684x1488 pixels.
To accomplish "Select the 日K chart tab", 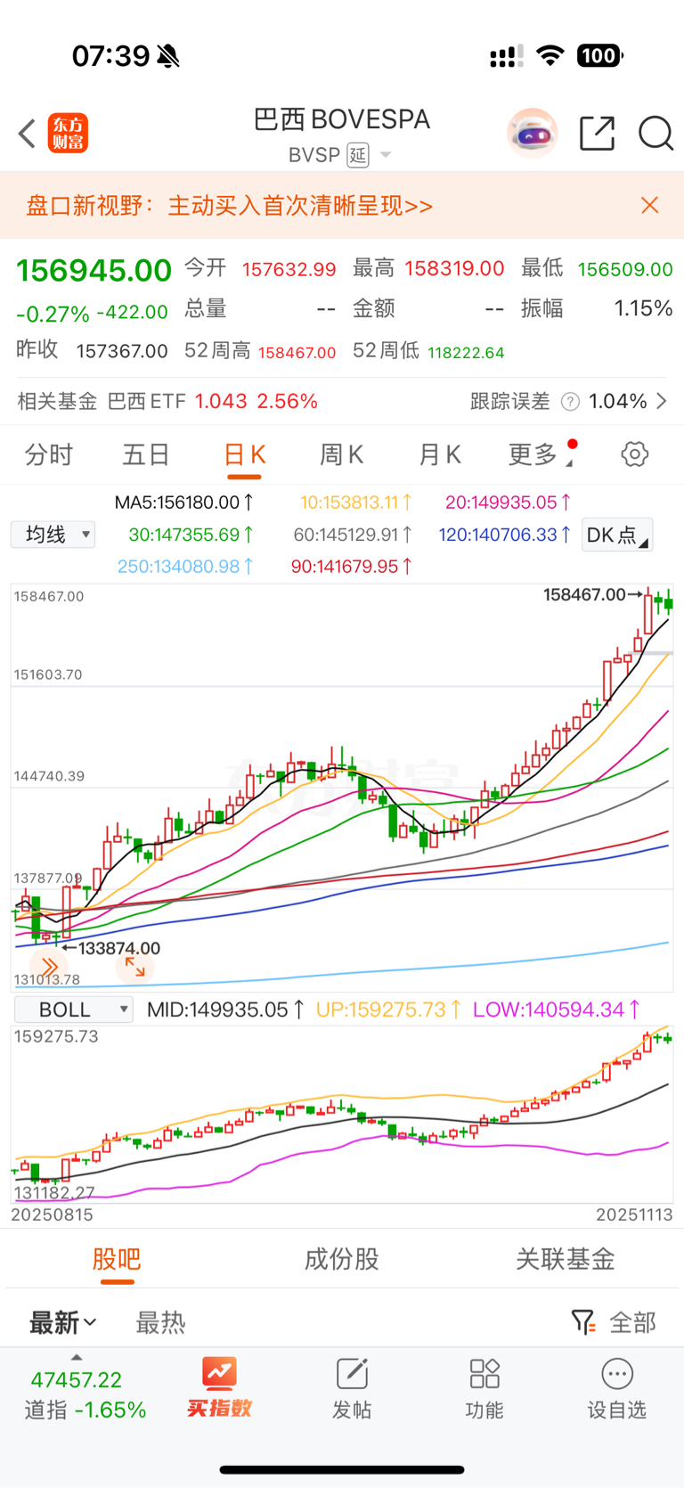I will pyautogui.click(x=244, y=455).
